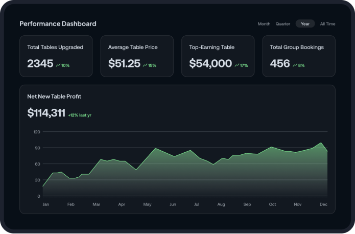Click the Jan label on chart axis
The image size is (355, 234).
pyautogui.click(x=46, y=204)
